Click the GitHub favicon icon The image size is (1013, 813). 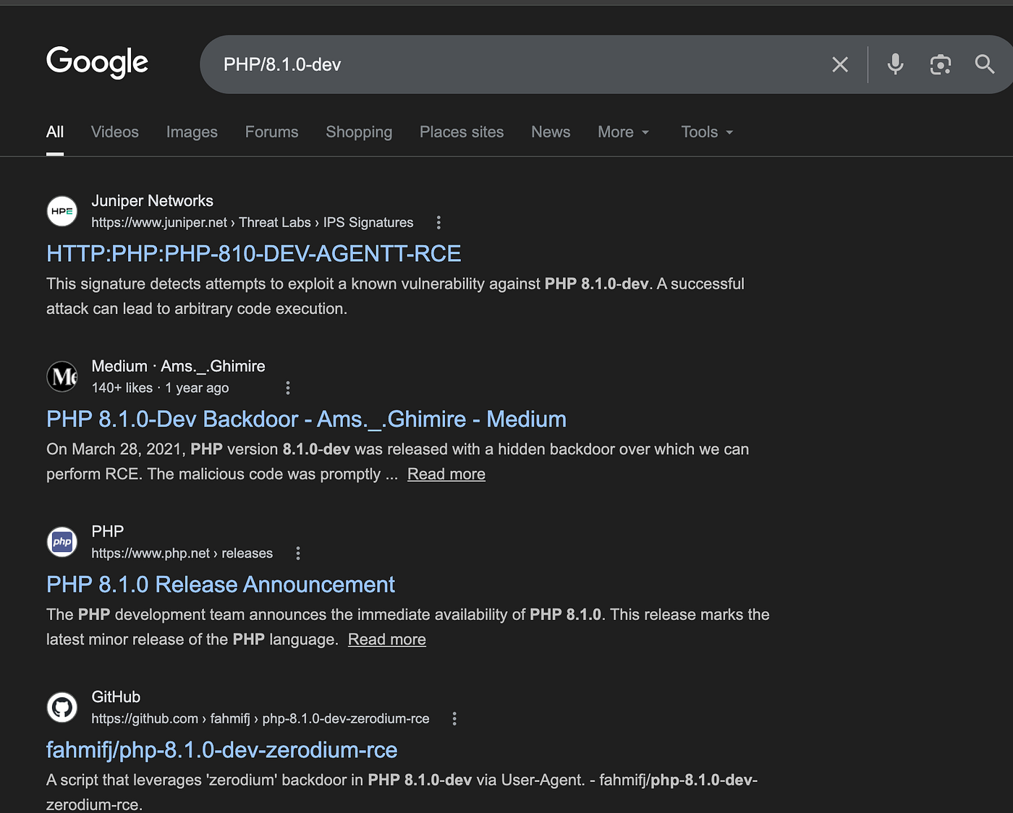coord(62,707)
